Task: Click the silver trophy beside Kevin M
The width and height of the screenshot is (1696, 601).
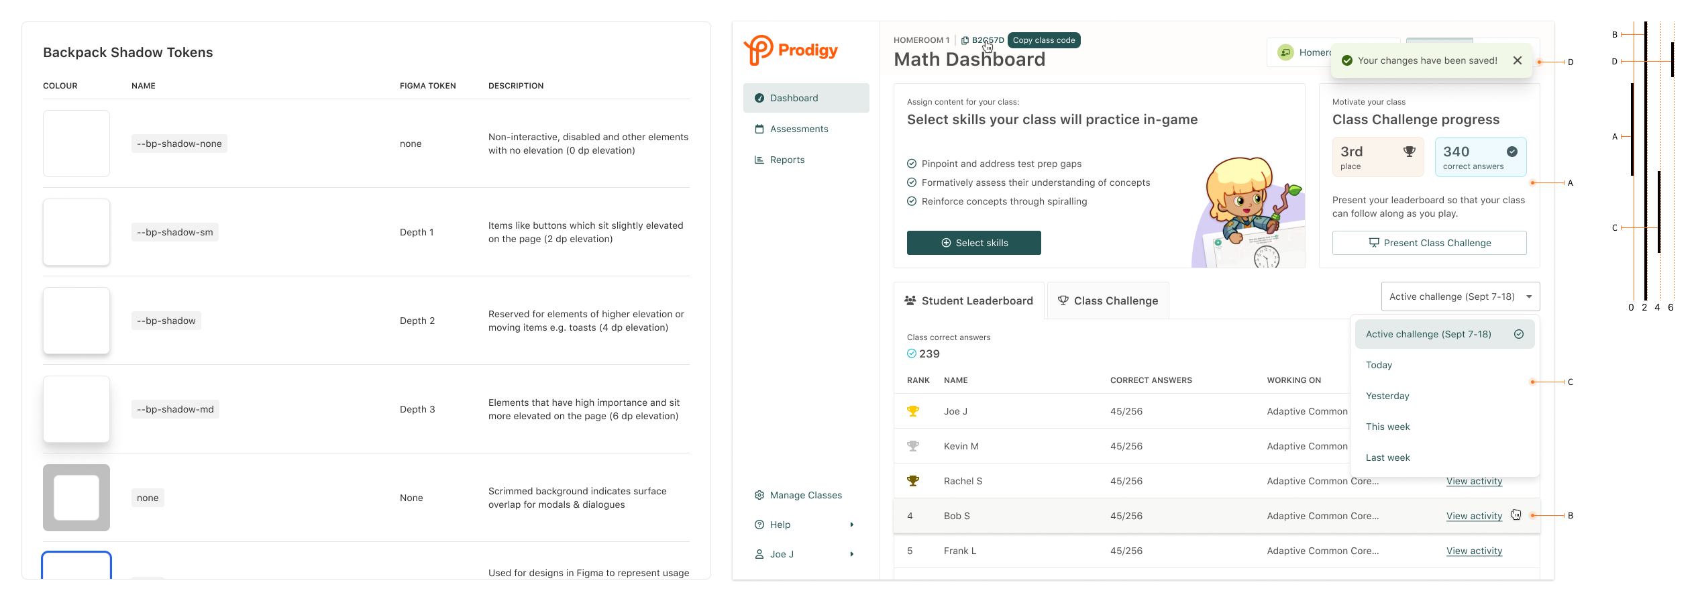Action: point(913,446)
